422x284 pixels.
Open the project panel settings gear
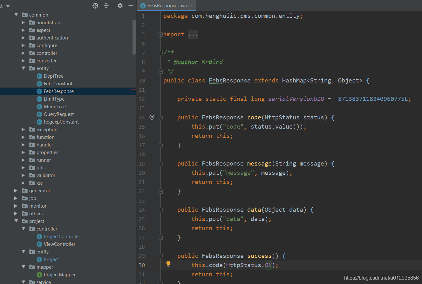point(120,6)
